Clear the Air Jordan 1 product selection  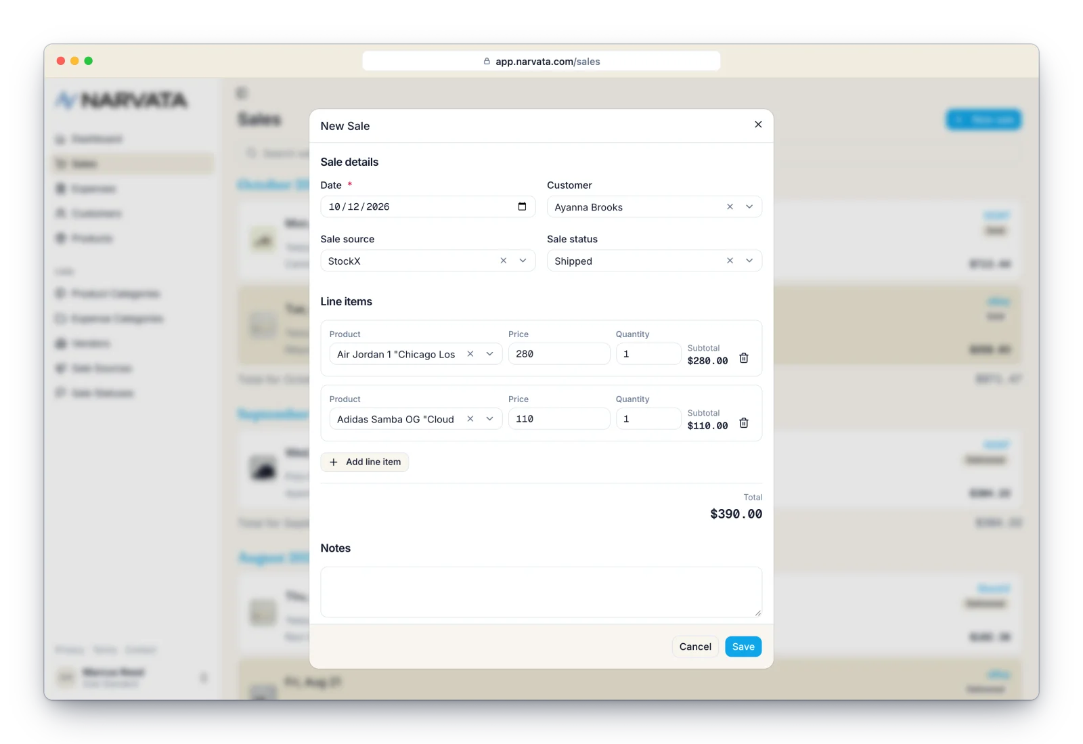click(x=470, y=354)
